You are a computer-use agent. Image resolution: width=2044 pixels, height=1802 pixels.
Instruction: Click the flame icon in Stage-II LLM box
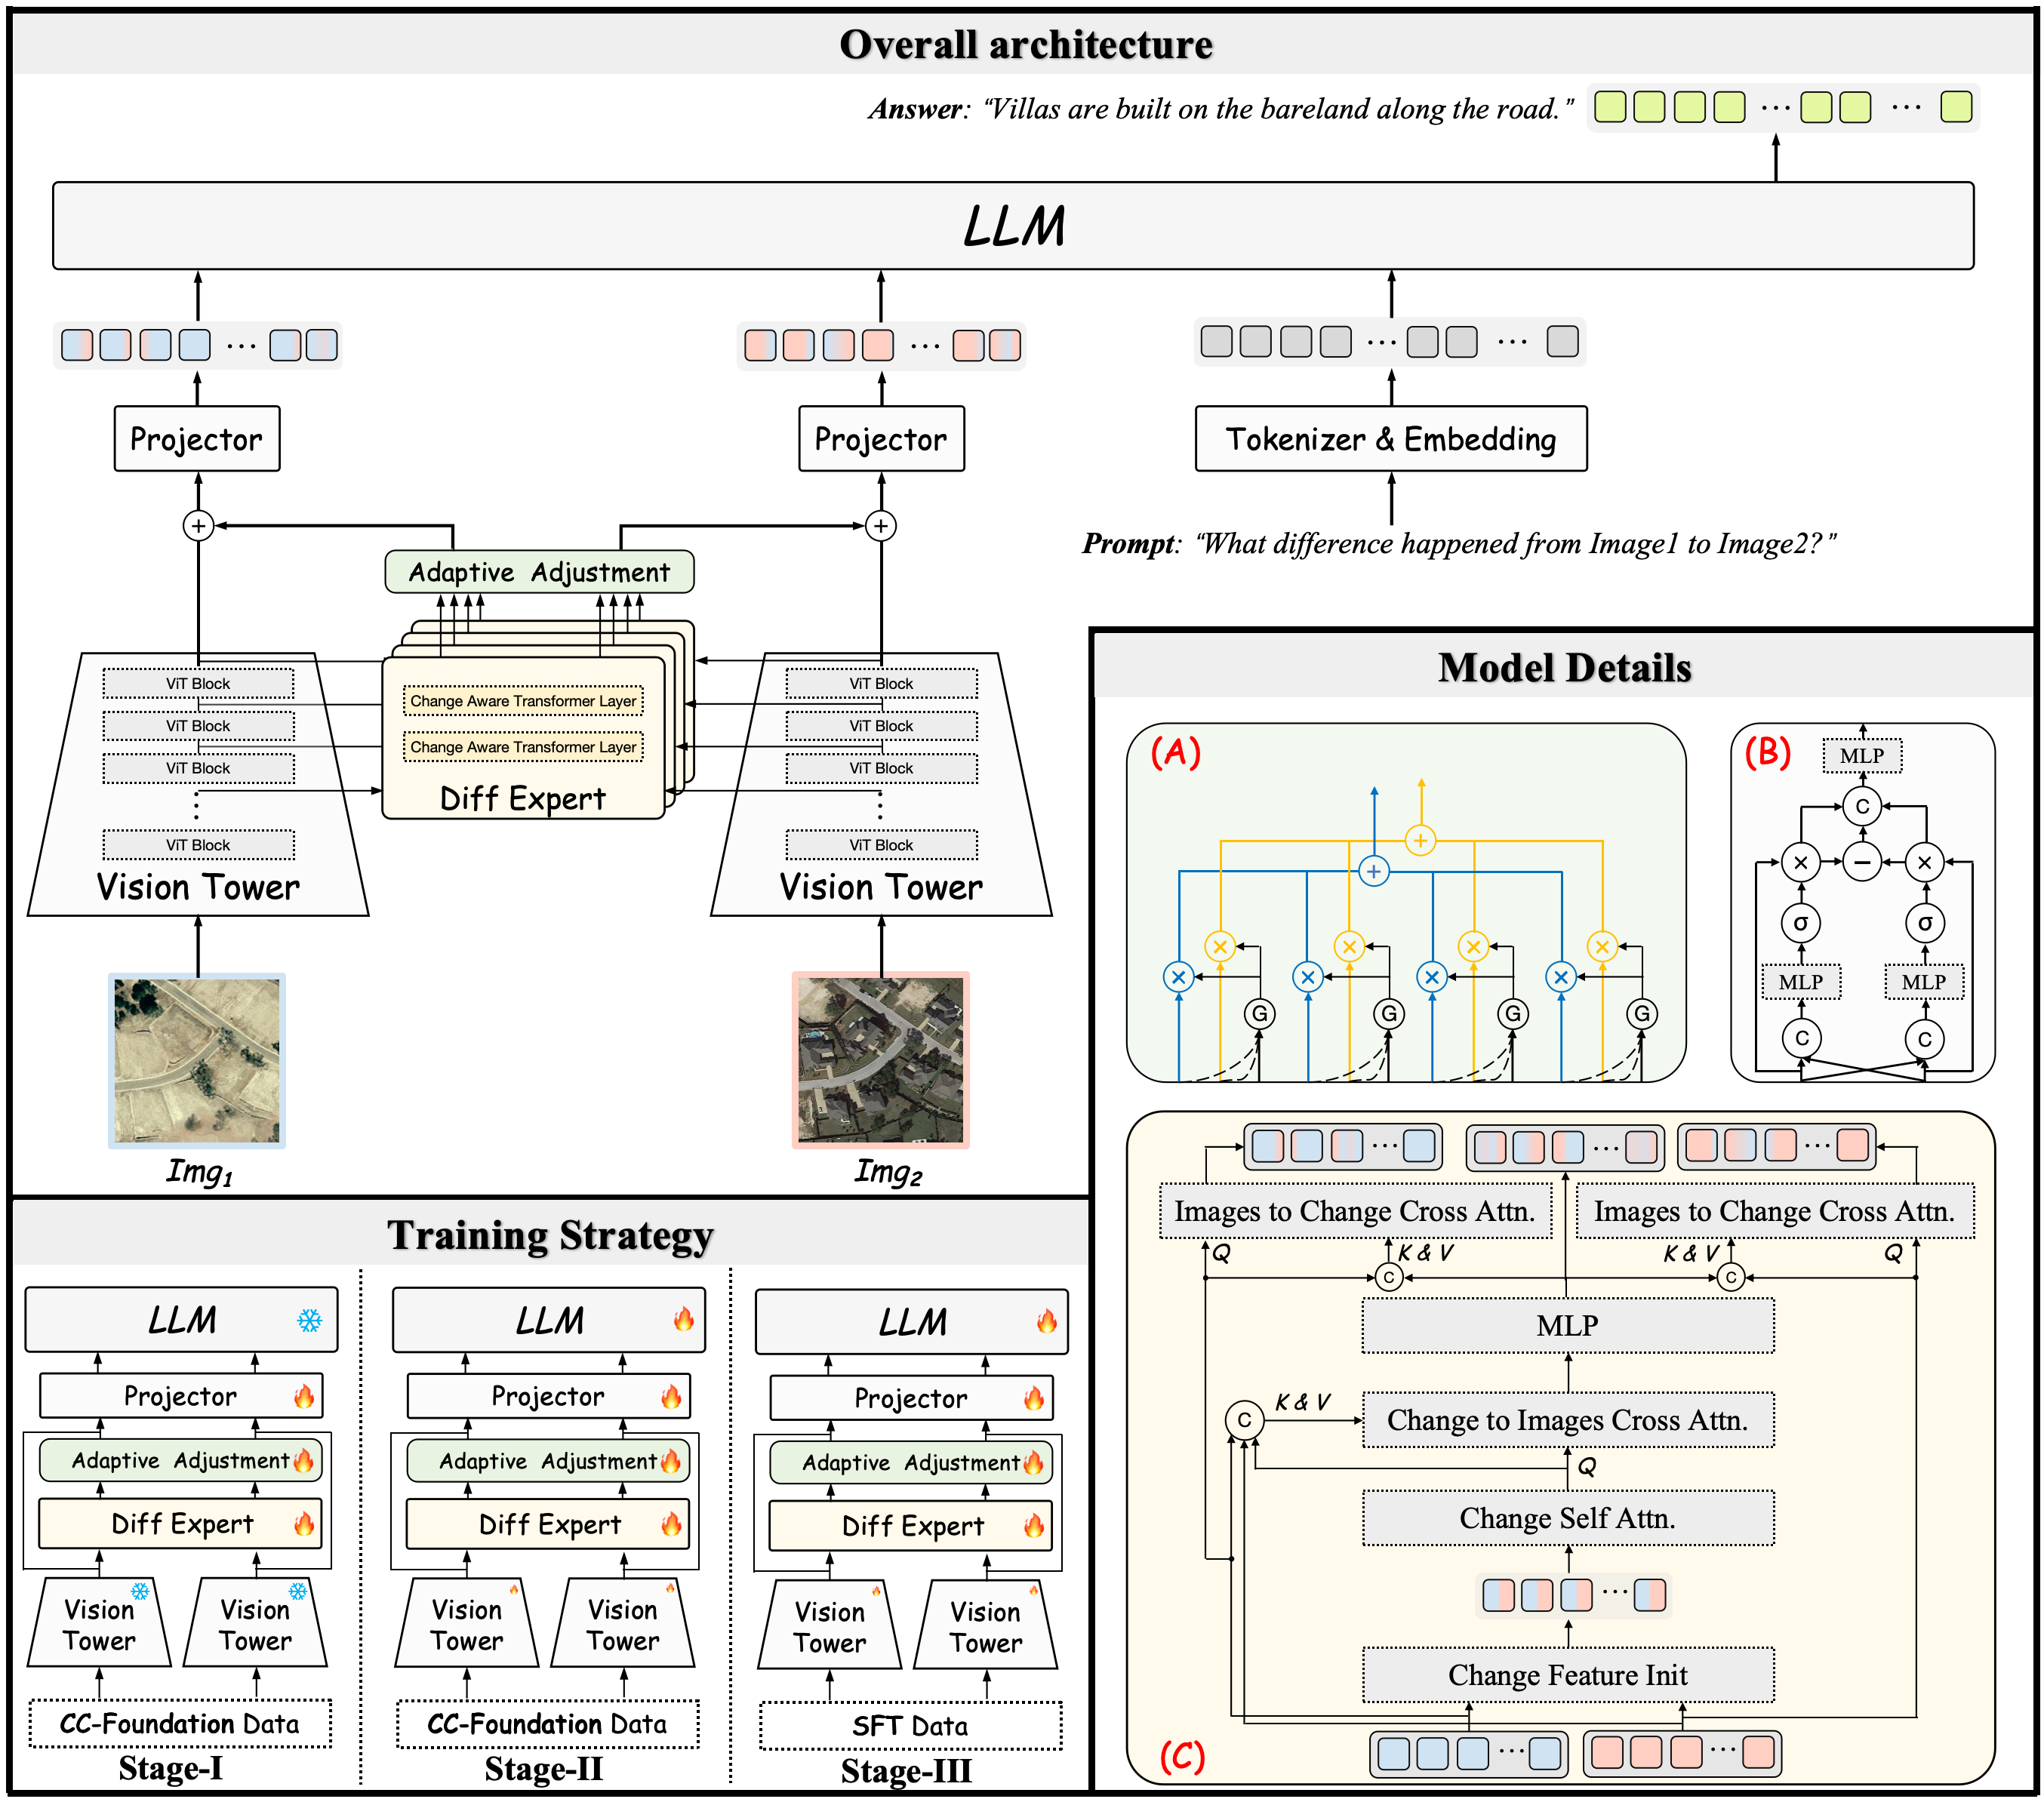684,1320
